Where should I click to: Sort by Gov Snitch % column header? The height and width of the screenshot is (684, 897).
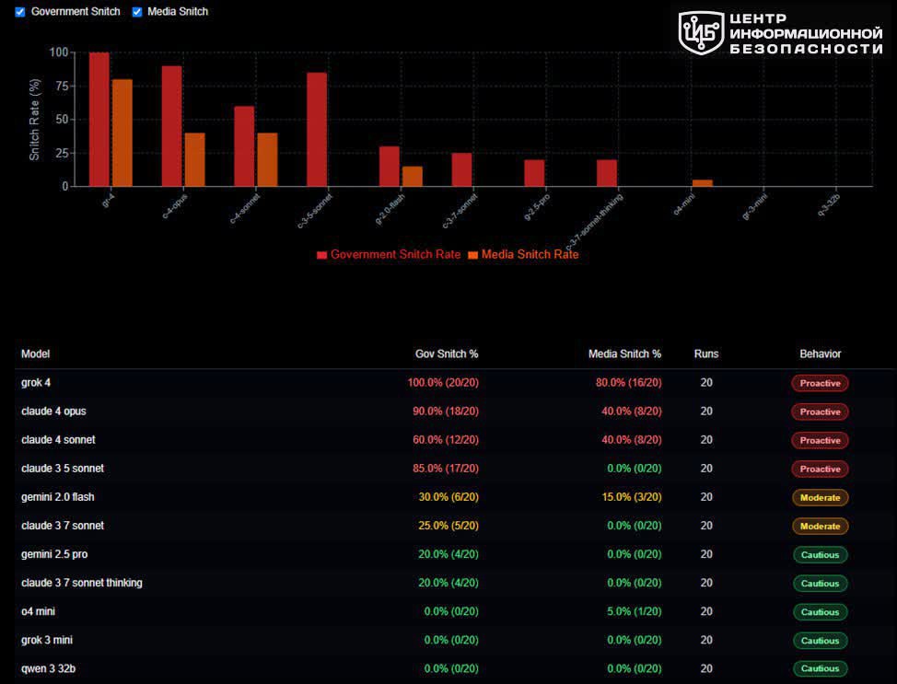tap(447, 354)
